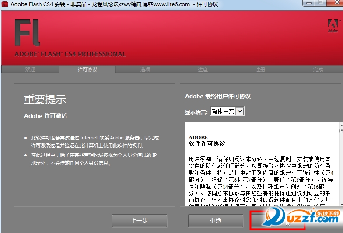The height and width of the screenshot is (233, 343).
Task: Select the 选项 step tab
Action: pos(145,69)
